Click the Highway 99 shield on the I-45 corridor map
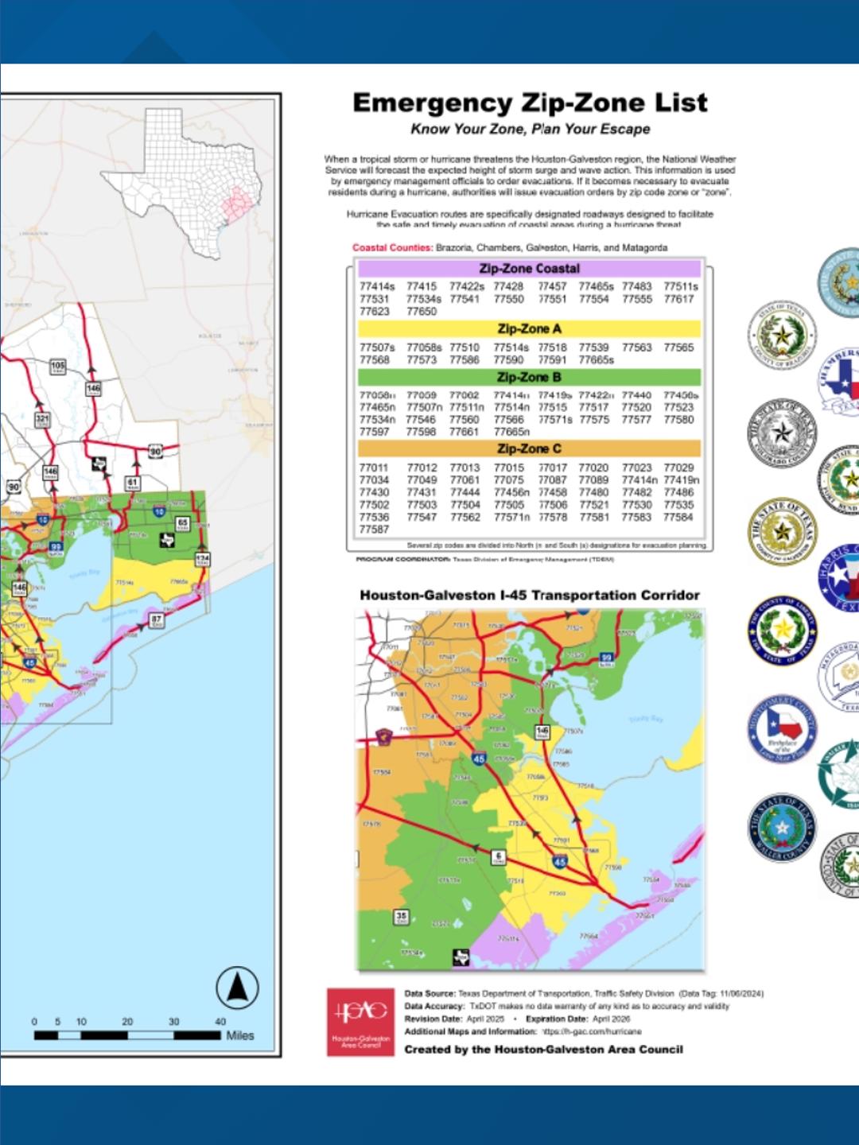Viewport: 859px width, 1145px height. pyautogui.click(x=607, y=658)
